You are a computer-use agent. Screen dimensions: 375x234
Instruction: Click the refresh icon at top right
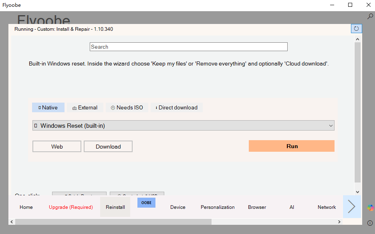[x=356, y=29]
